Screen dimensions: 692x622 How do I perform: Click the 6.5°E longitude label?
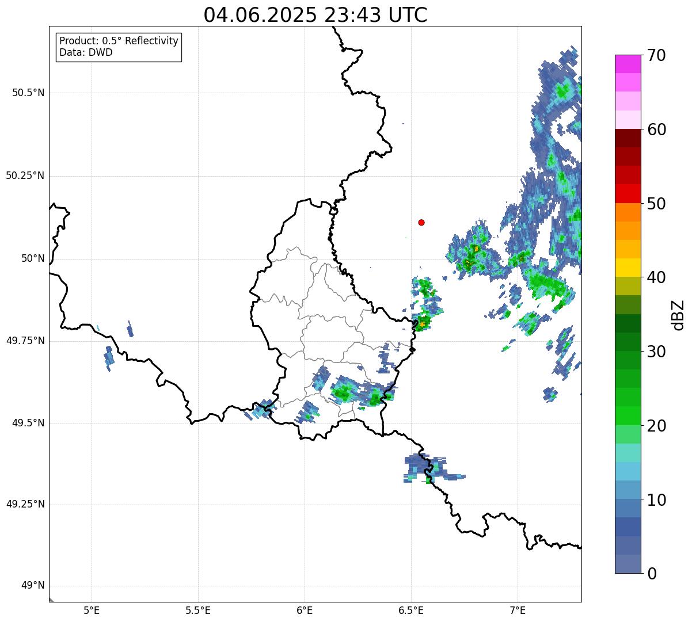click(411, 610)
